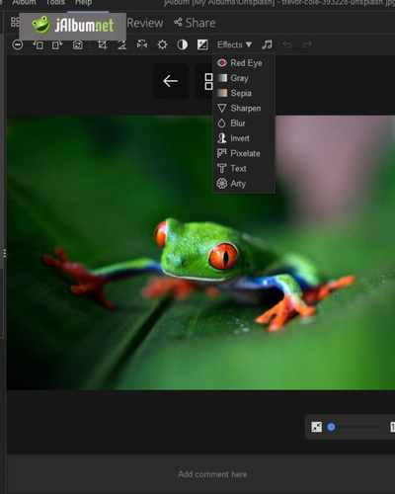This screenshot has width=395, height=494.
Task: Open the brightness (sun) adjustment
Action: tap(162, 44)
